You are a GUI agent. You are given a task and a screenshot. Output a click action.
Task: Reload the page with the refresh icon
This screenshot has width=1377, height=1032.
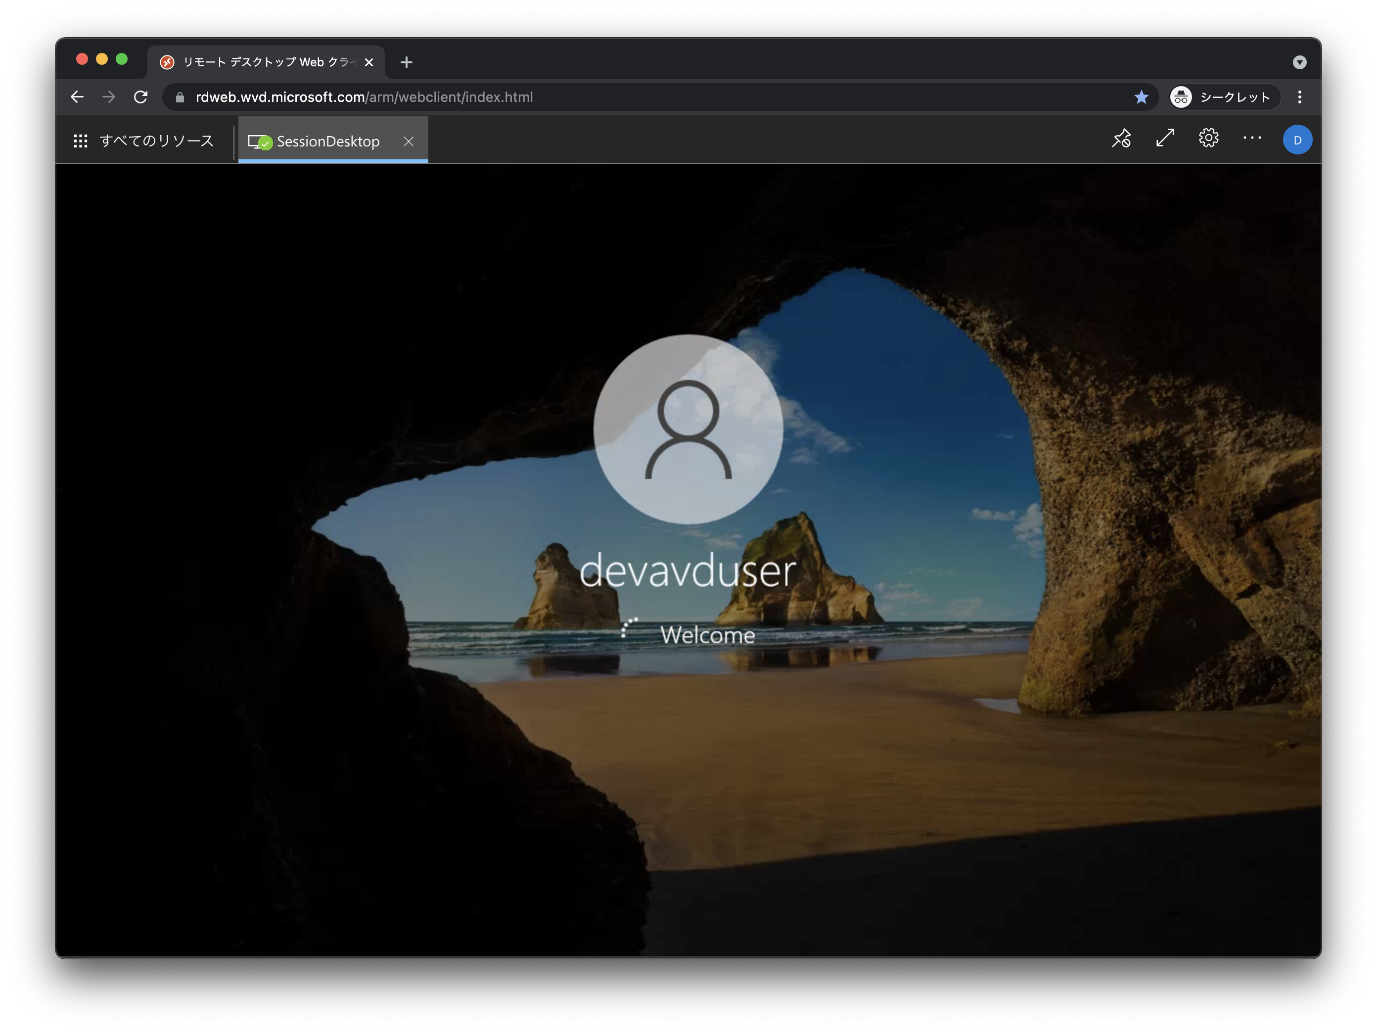pos(140,97)
